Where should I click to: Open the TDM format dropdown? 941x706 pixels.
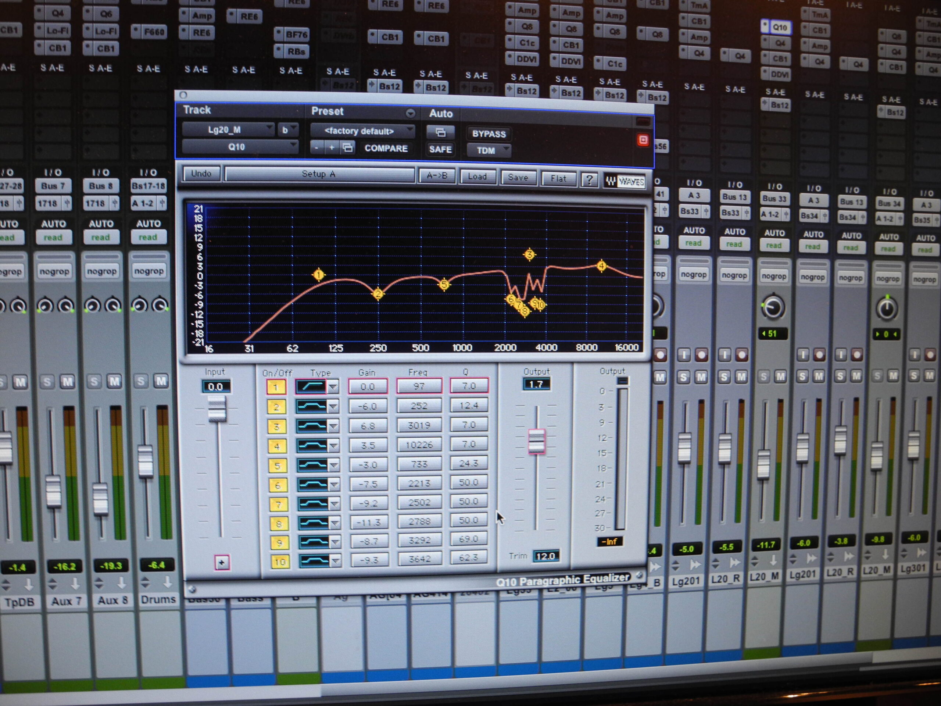pos(489,150)
